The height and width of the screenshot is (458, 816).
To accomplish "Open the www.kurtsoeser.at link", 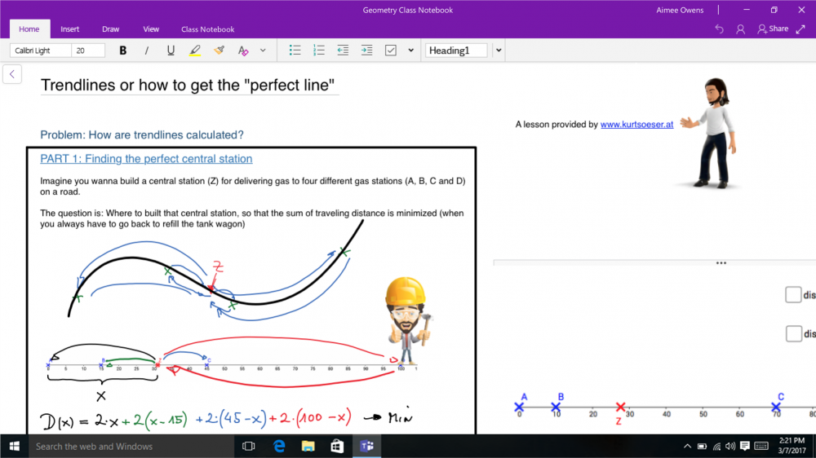I will (636, 125).
